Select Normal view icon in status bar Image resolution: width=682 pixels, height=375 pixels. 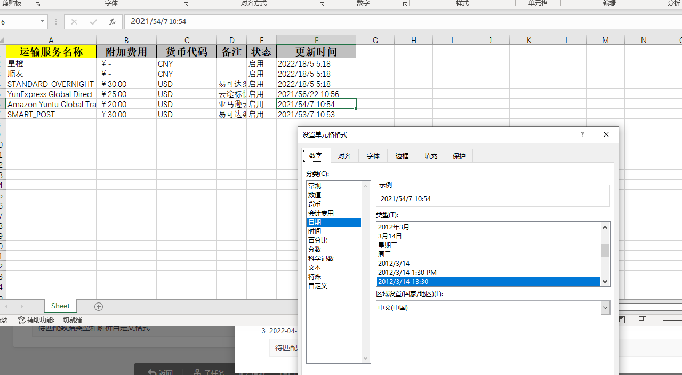(x=622, y=320)
